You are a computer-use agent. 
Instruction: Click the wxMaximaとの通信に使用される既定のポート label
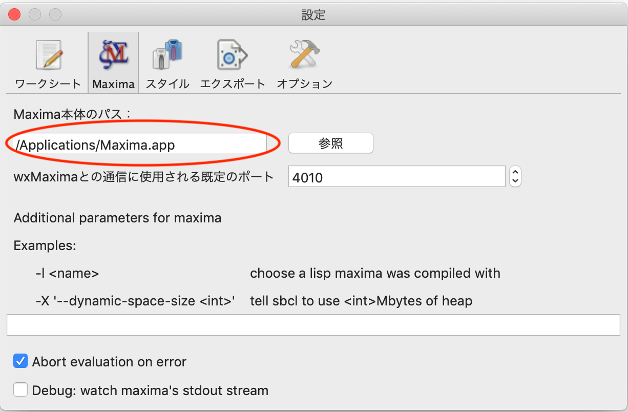144,177
